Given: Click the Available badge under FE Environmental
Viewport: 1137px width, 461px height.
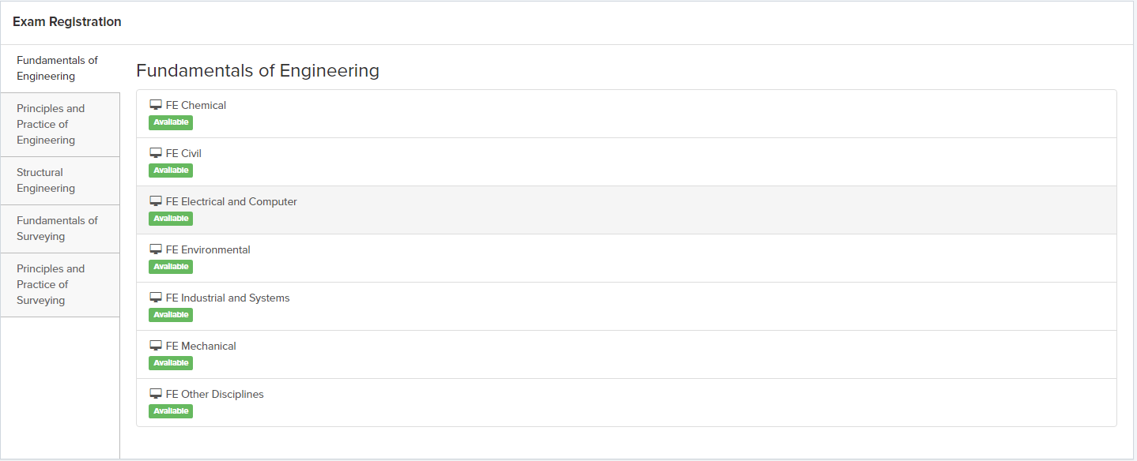Looking at the screenshot, I should tap(171, 267).
